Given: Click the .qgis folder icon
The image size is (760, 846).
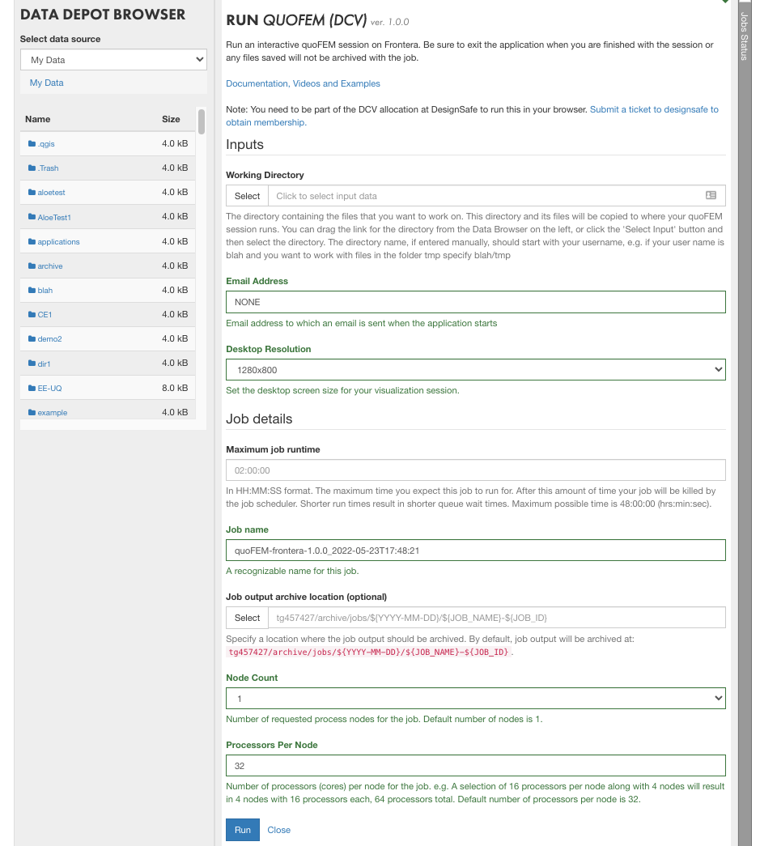Looking at the screenshot, I should [32, 143].
